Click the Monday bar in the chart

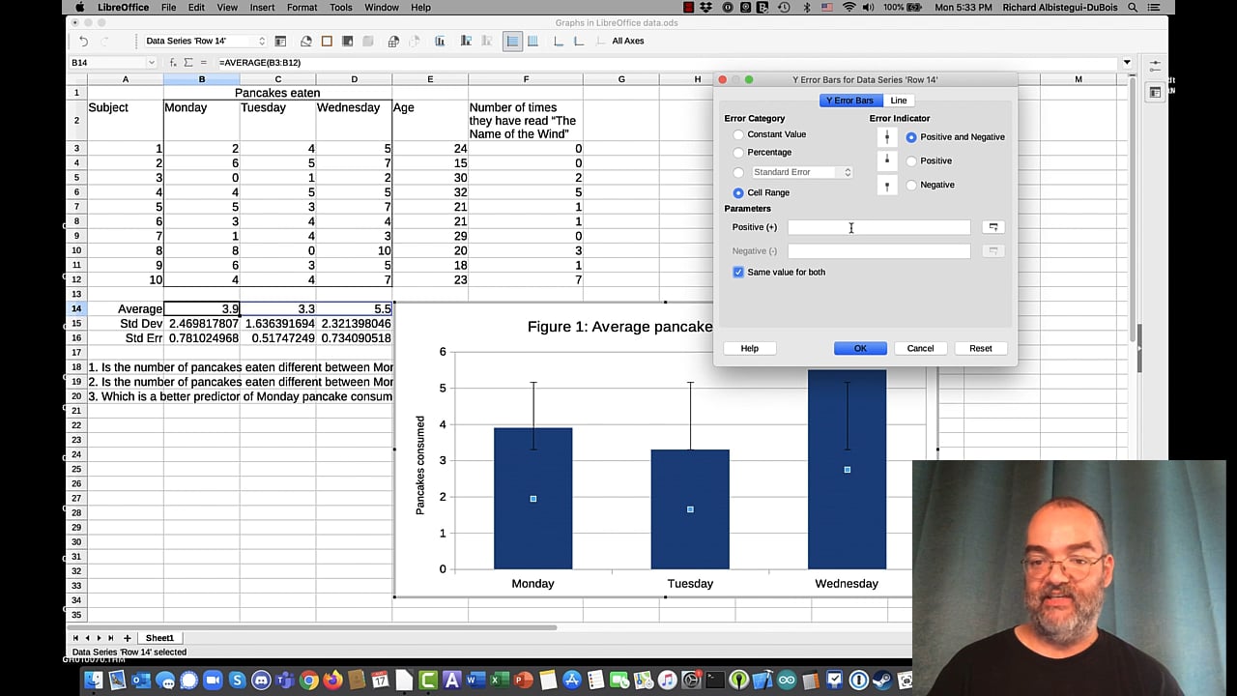533,499
